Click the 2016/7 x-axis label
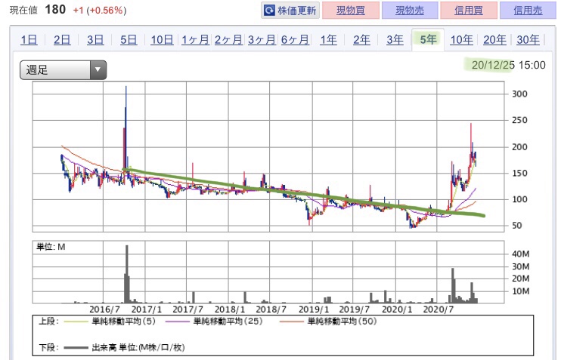 (104, 309)
